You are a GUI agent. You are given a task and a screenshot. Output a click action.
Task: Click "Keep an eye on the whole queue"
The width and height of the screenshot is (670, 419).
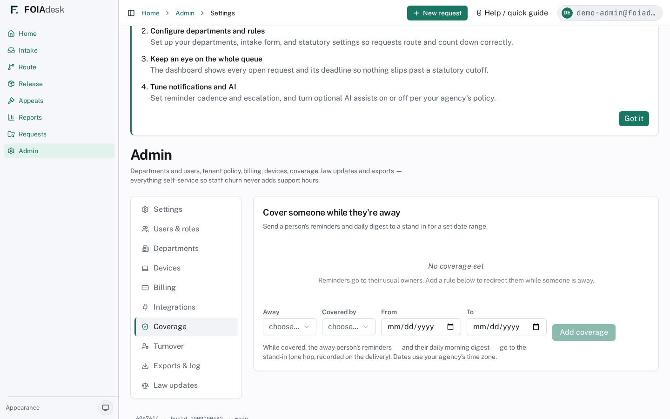[x=206, y=59]
